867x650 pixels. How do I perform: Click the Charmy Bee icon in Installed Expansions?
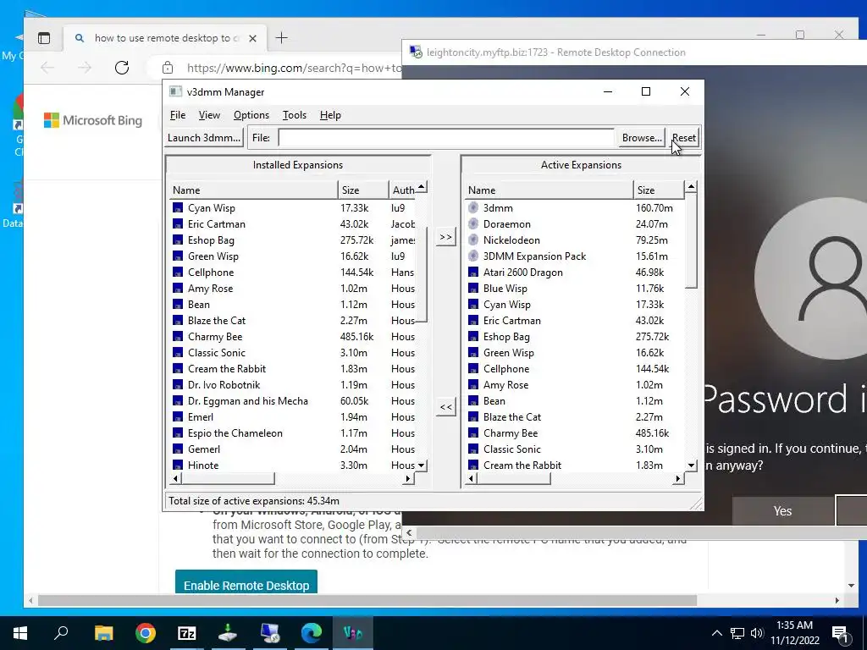tap(178, 337)
